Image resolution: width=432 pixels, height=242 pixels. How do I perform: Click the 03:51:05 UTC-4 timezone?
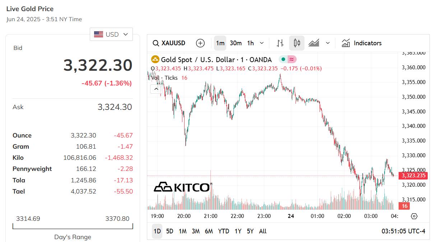403,231
